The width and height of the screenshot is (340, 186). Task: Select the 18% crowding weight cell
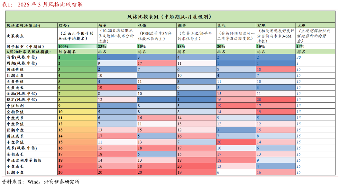pos(197,46)
